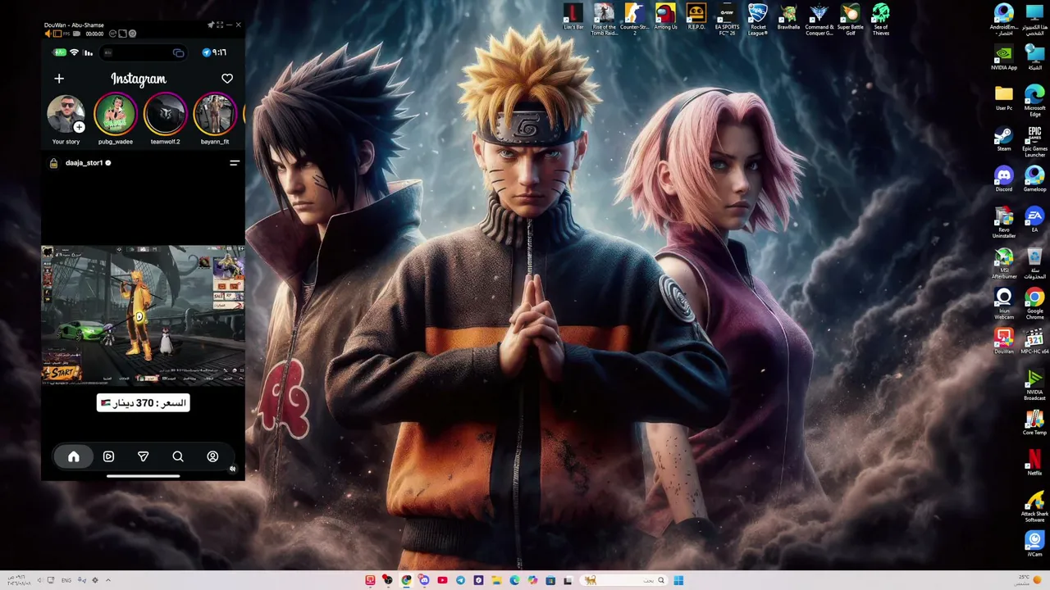This screenshot has width=1050, height=590.
Task: Open the Recycle Bin icon
Action: (x=1034, y=263)
